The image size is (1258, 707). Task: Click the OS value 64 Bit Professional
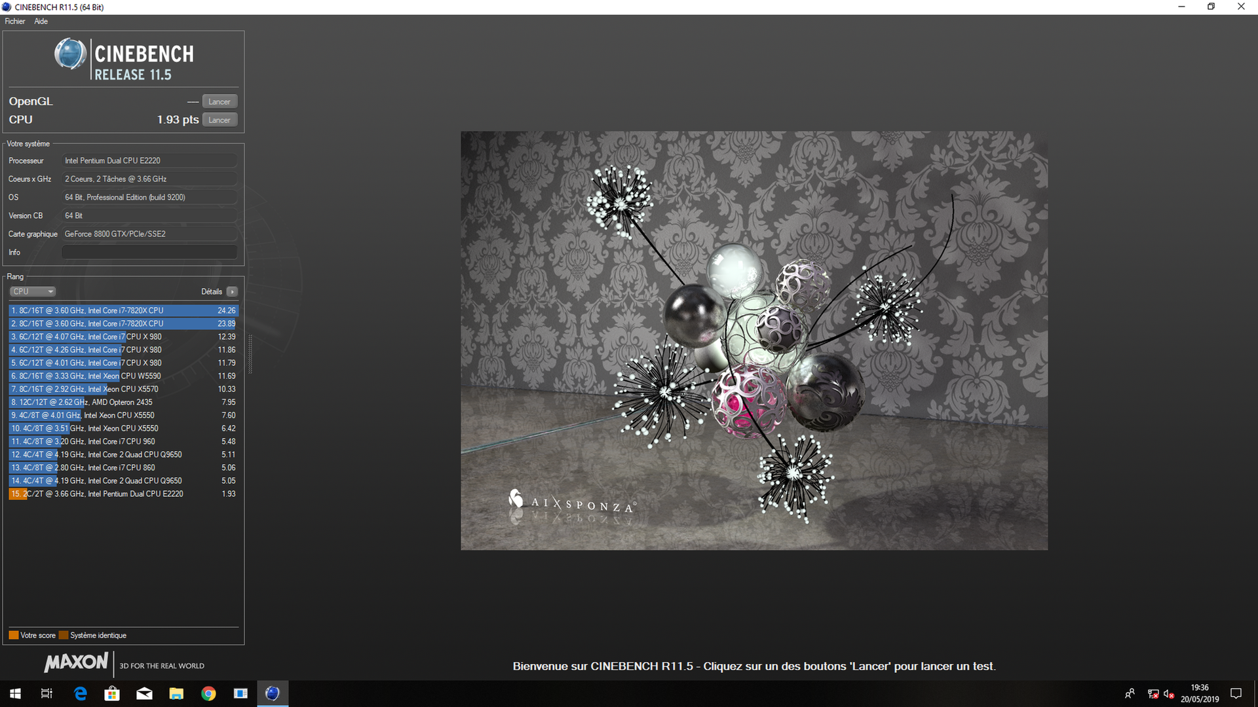click(149, 197)
